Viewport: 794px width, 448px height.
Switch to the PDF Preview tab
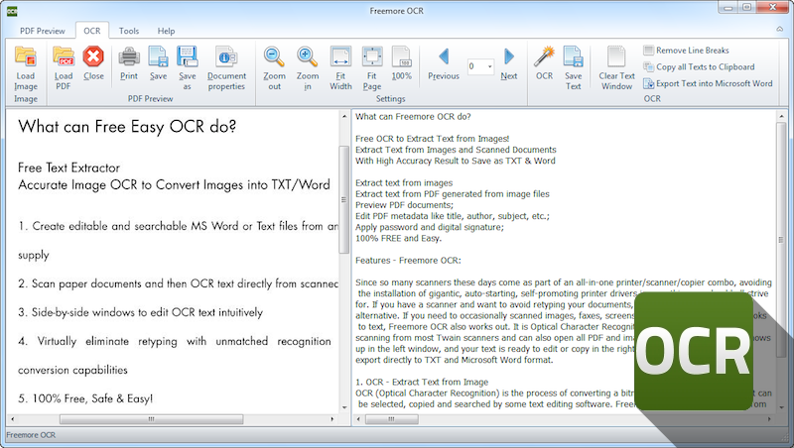(43, 31)
